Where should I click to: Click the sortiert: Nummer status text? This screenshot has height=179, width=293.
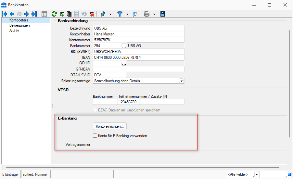click(x=35, y=174)
